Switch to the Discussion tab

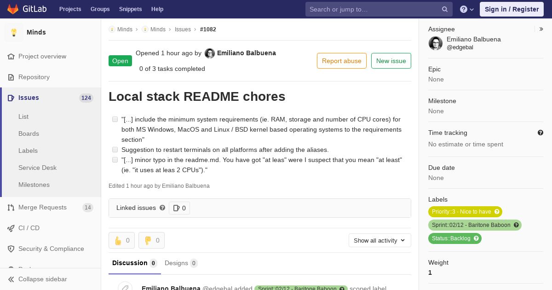[135, 263]
